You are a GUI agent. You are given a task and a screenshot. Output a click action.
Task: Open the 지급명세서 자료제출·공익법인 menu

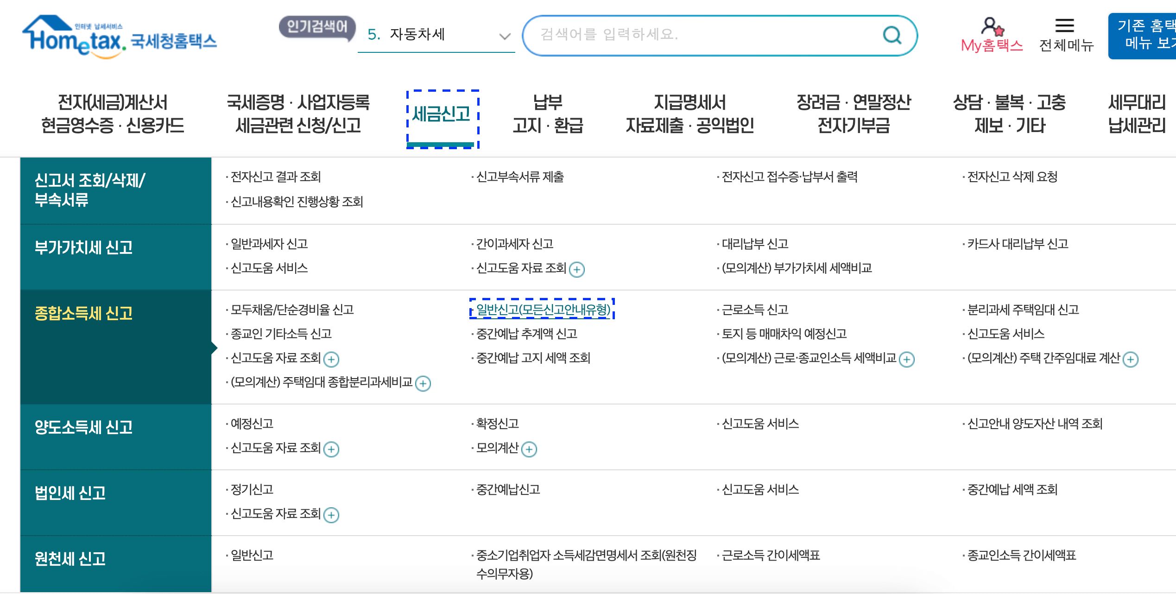point(689,114)
